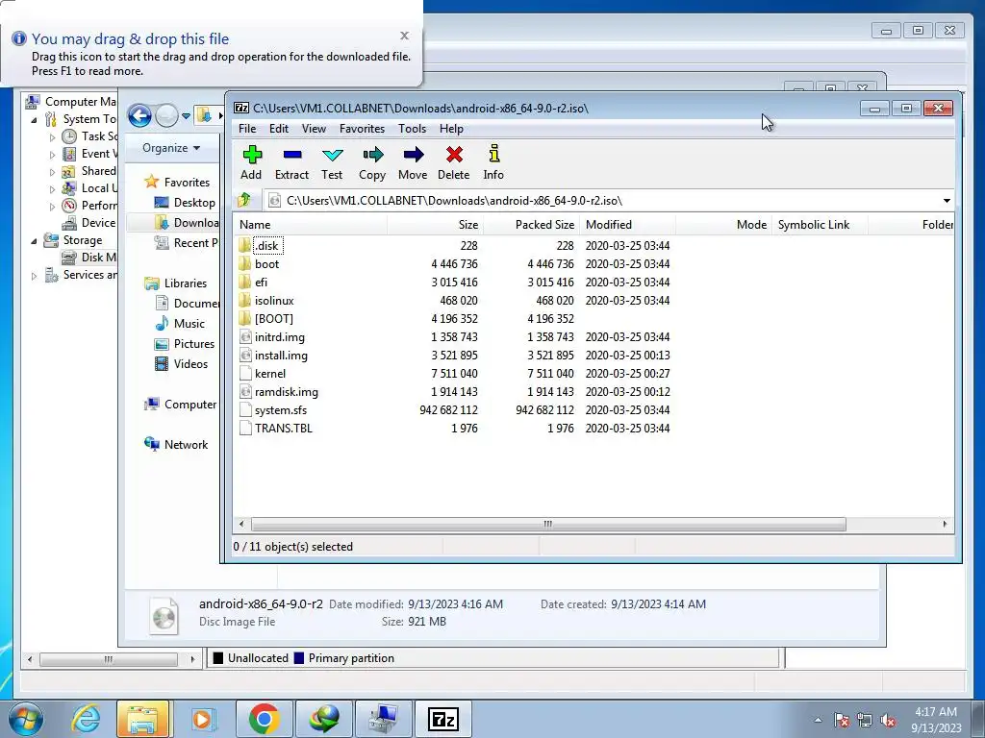The image size is (985, 738).
Task: Open the File menu in 7-Zip
Action: click(x=247, y=129)
